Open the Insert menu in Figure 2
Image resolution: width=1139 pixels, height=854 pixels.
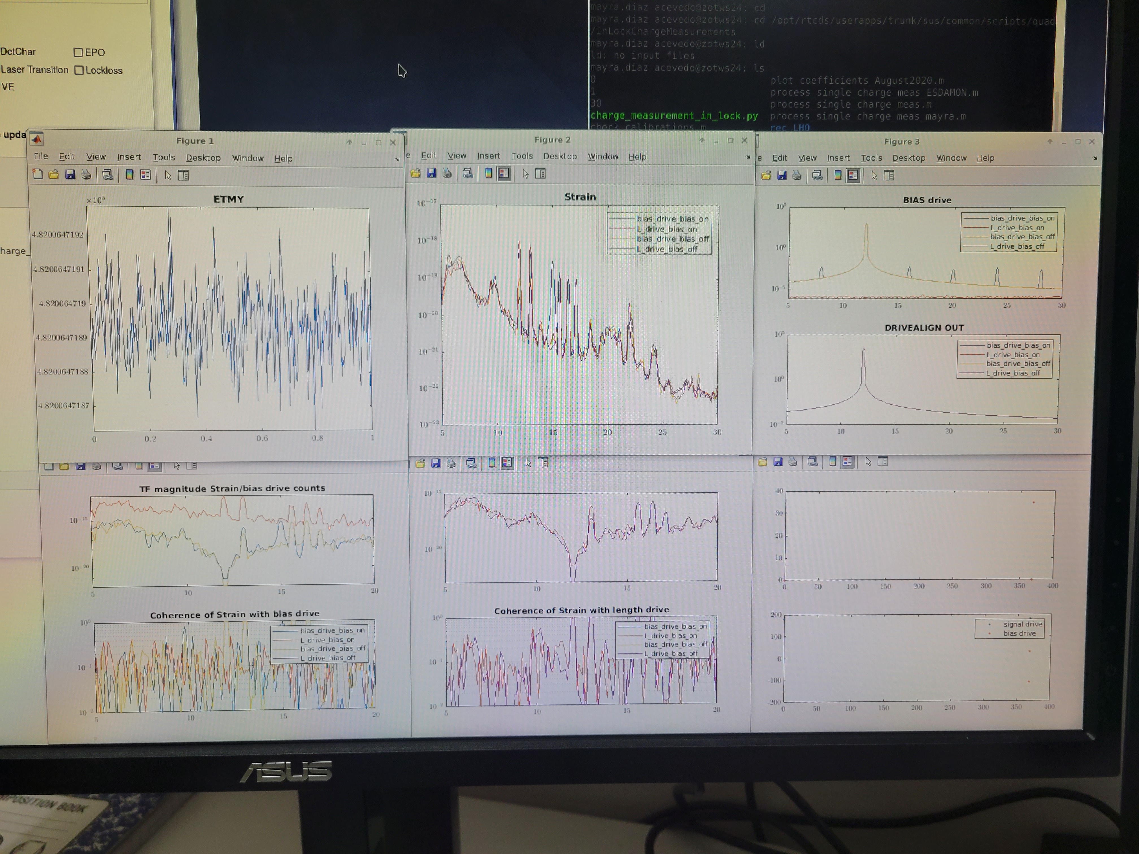tap(488, 156)
